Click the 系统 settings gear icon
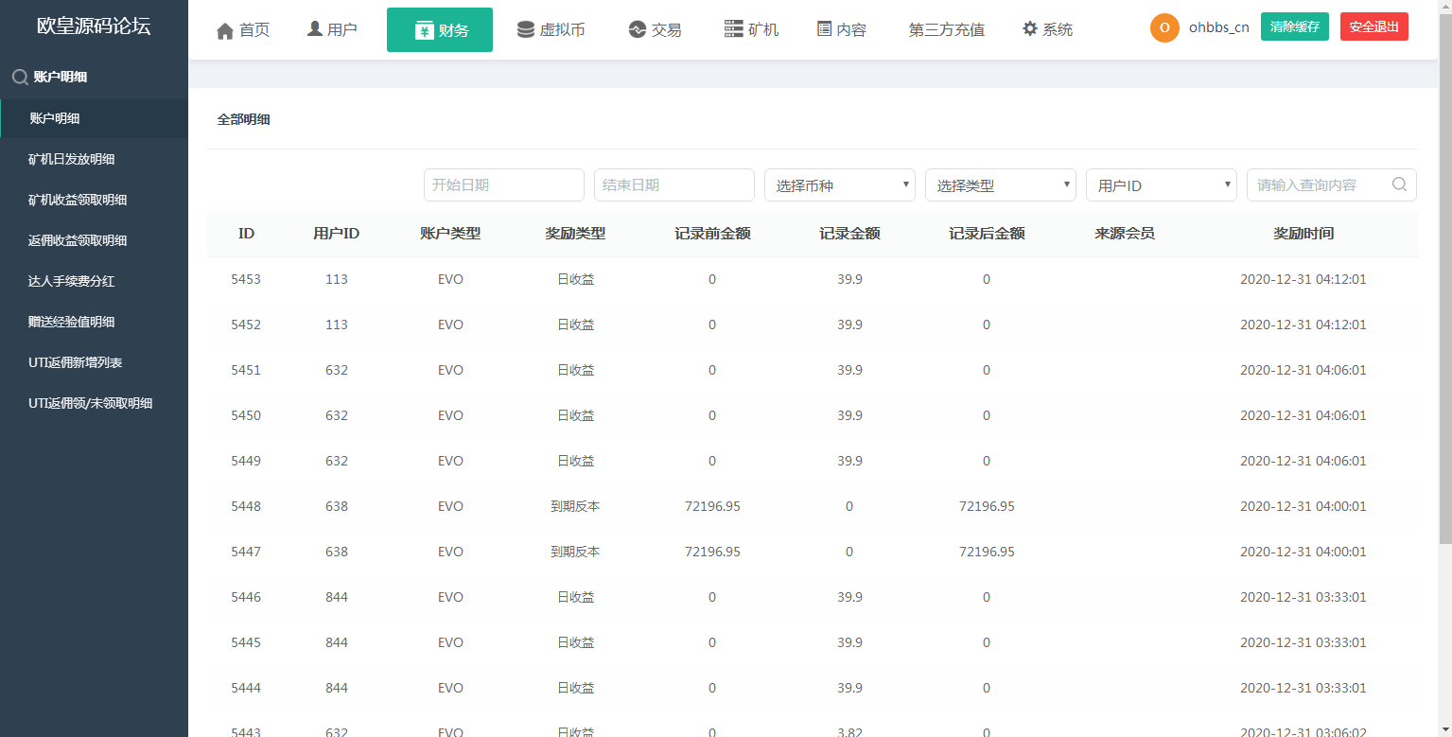 [1029, 29]
